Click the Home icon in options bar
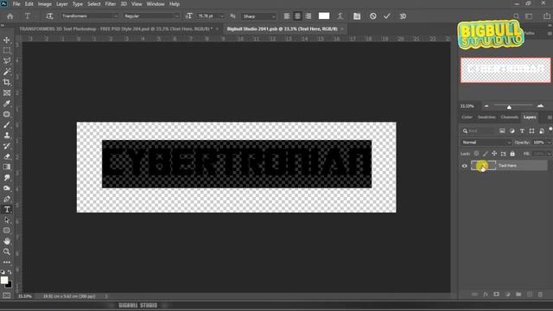 pos(10,16)
